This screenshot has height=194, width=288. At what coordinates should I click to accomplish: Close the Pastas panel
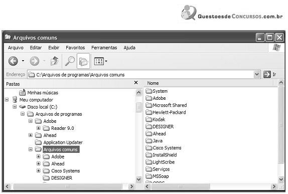click(136, 83)
